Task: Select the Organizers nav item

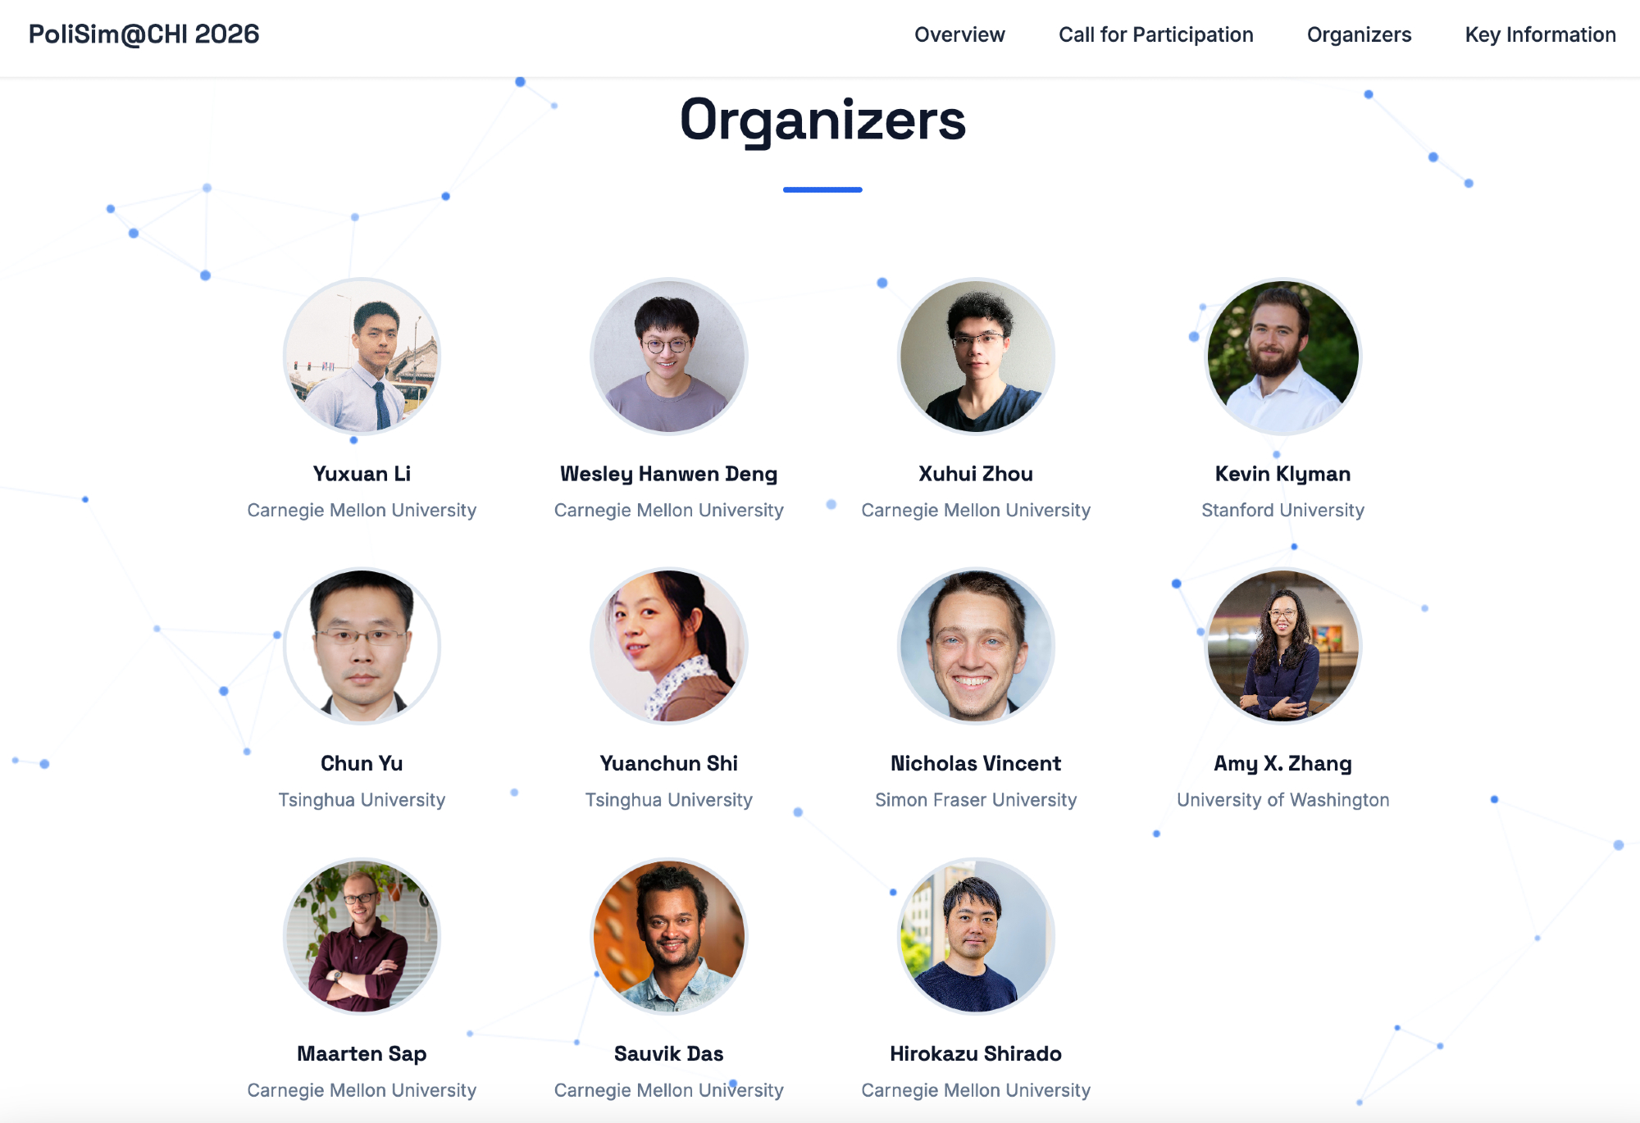Action: pyautogui.click(x=1359, y=34)
